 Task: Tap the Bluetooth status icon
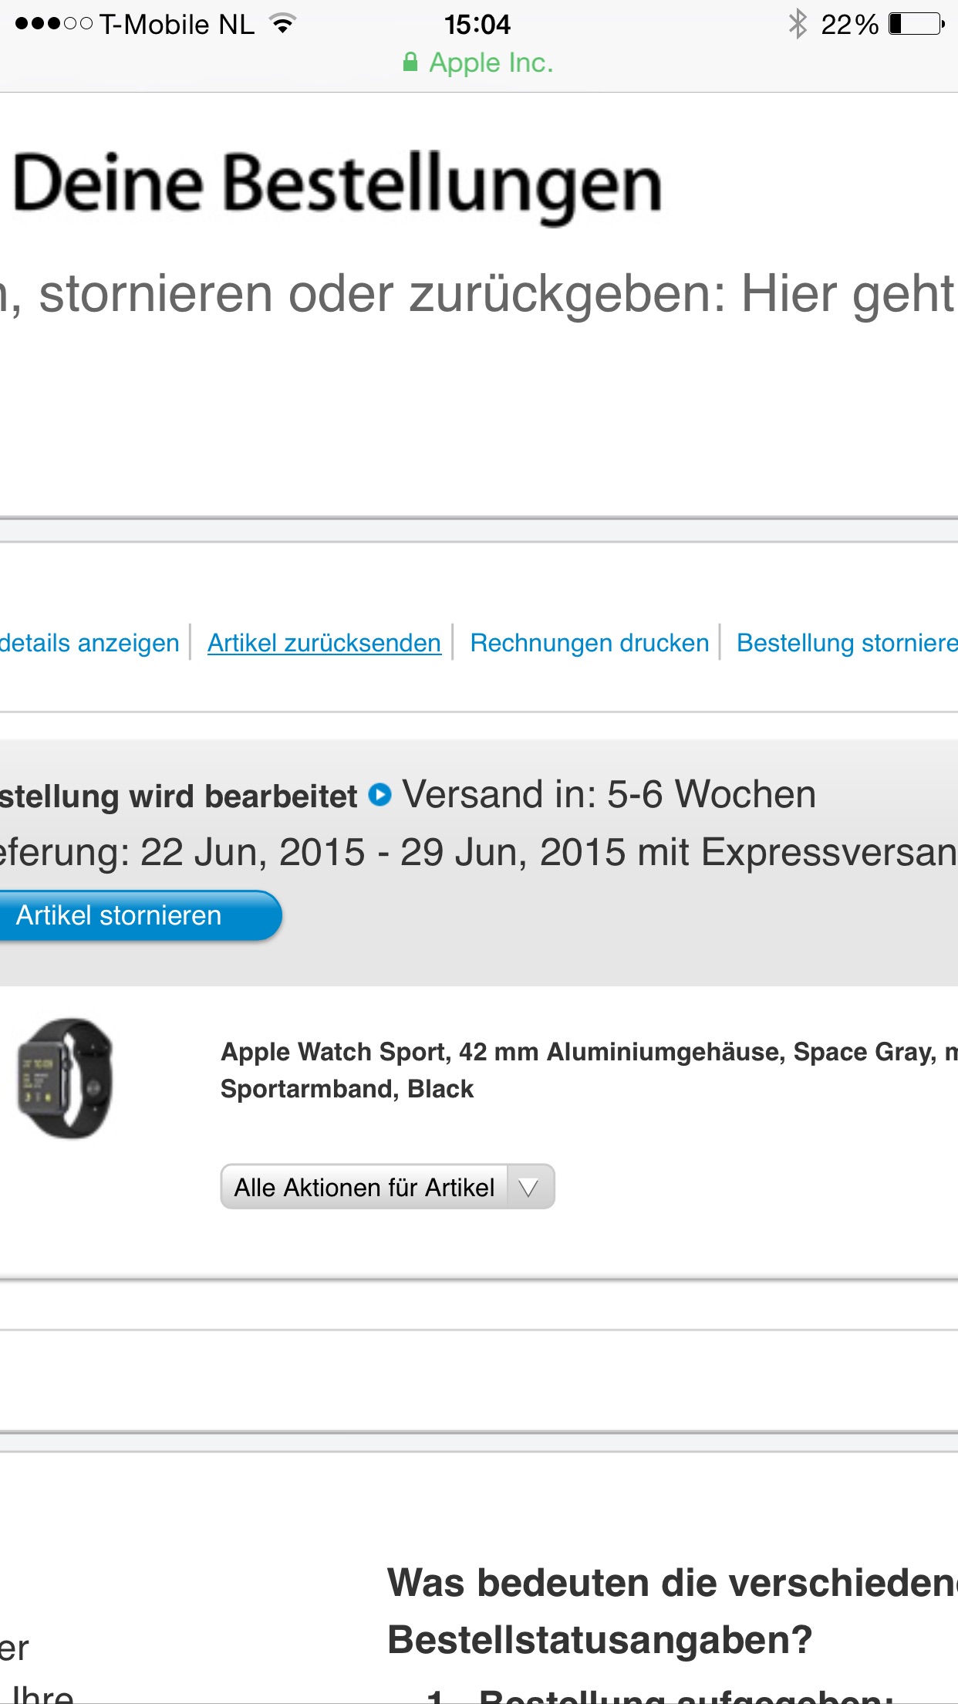point(798,24)
